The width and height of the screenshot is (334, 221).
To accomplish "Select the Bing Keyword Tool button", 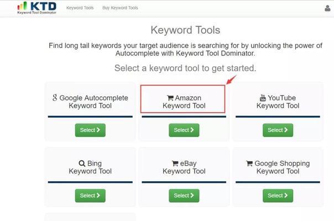I will (90, 196).
